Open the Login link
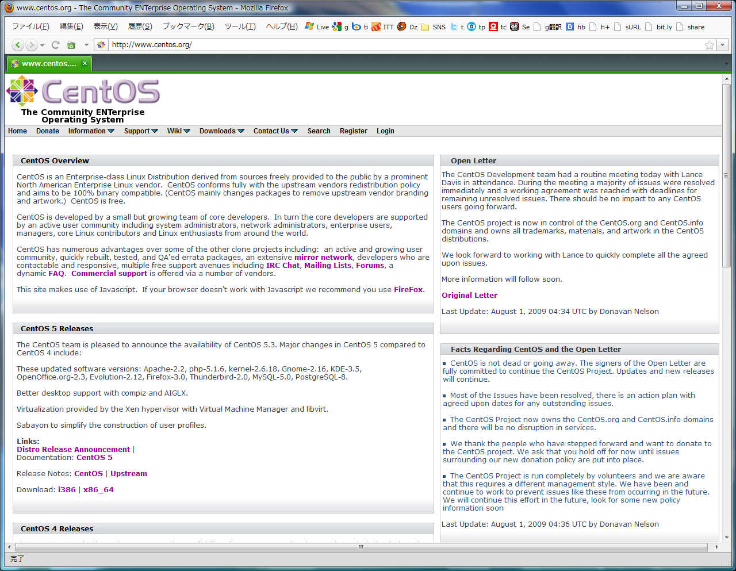Image resolution: width=736 pixels, height=571 pixels. pyautogui.click(x=385, y=131)
